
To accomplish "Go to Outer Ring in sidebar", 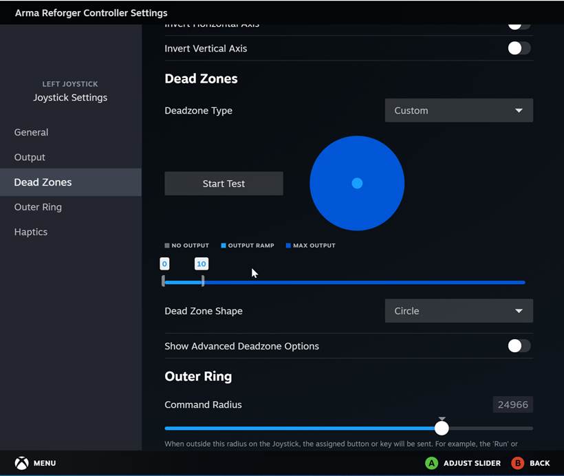I will [x=70, y=207].
